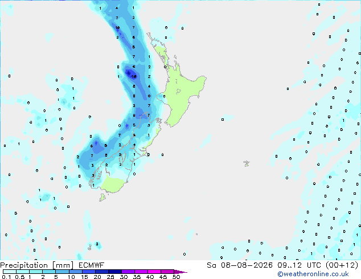Click the "0.1" legend label

[7, 277]
